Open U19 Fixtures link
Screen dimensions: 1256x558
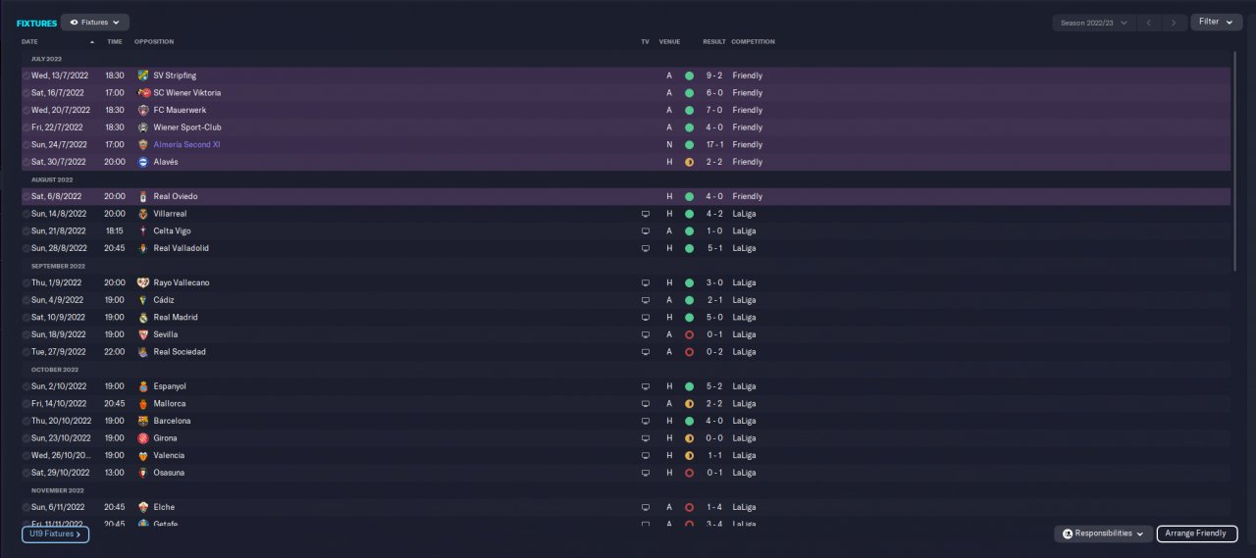click(x=55, y=534)
